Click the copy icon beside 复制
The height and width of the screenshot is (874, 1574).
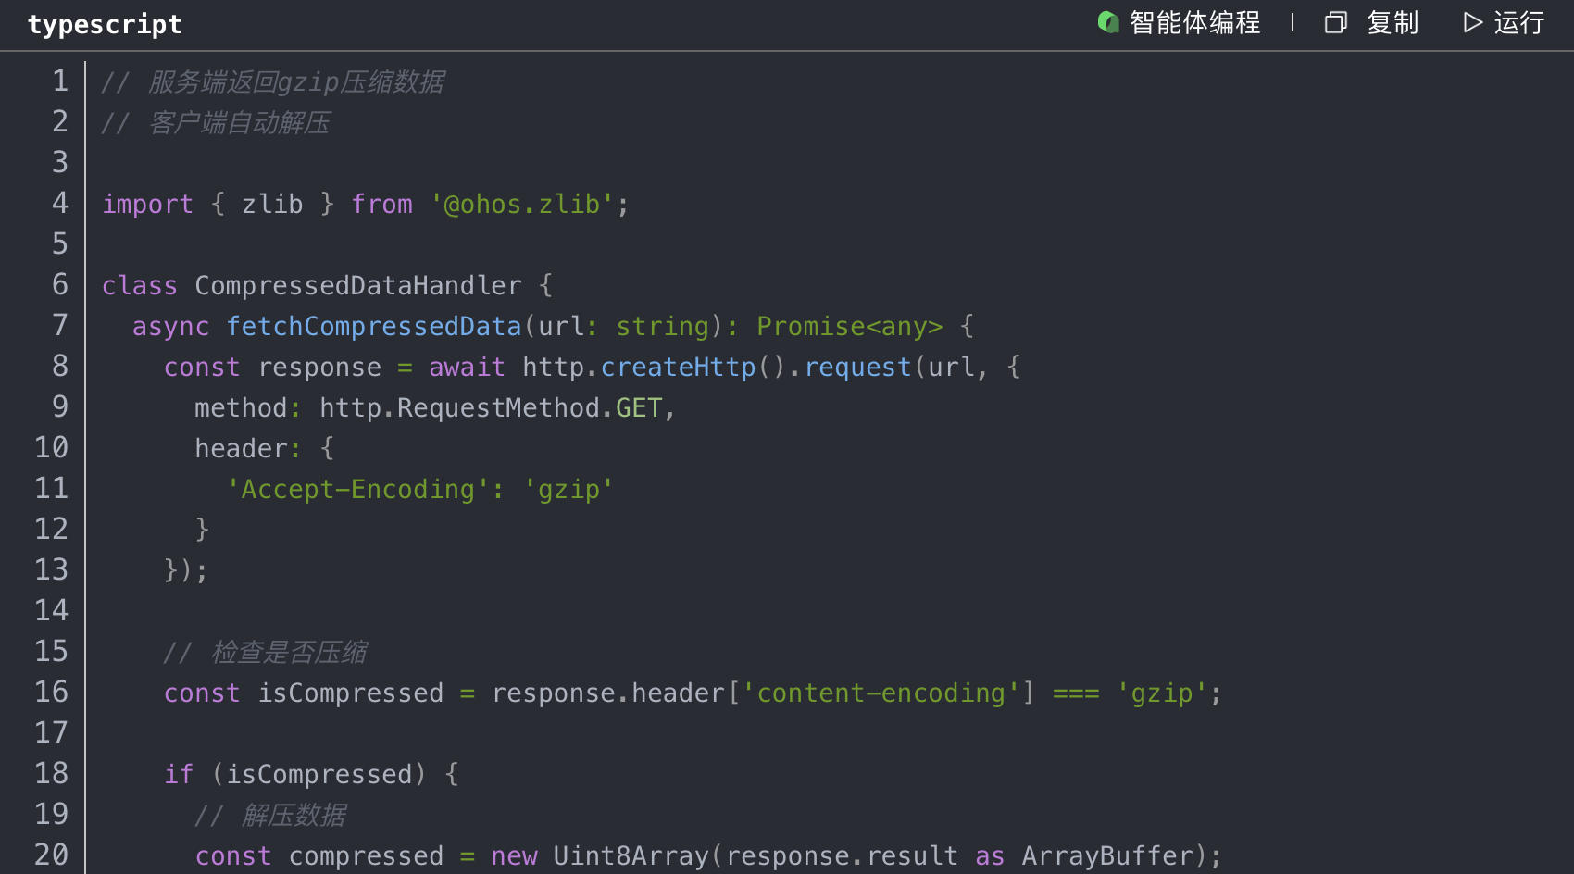click(1335, 22)
